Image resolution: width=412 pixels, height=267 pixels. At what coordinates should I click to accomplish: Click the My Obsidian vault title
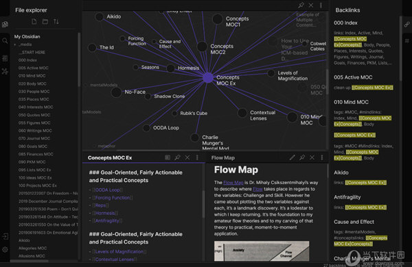point(27,36)
